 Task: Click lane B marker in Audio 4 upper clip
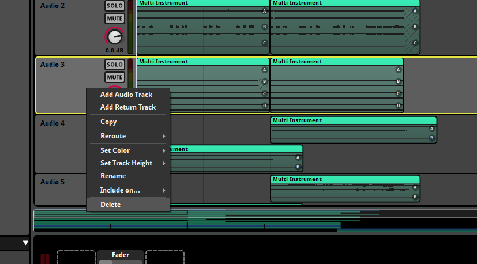coord(431,138)
